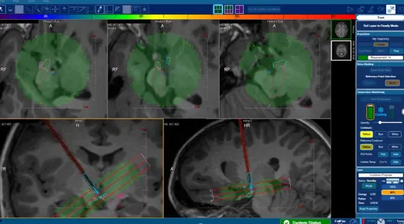Open the Treat tab
This screenshot has width=404, height=224.
(x=381, y=17)
